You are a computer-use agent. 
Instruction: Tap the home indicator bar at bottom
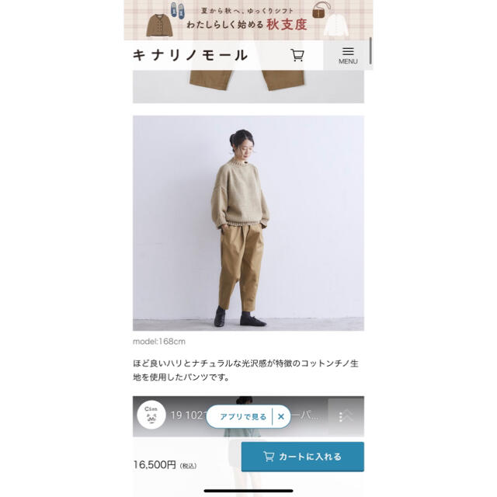[248, 491]
